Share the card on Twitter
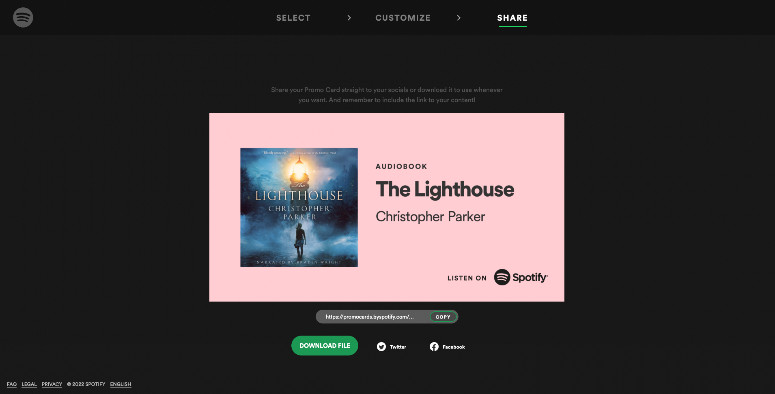775x394 pixels. pyautogui.click(x=392, y=347)
